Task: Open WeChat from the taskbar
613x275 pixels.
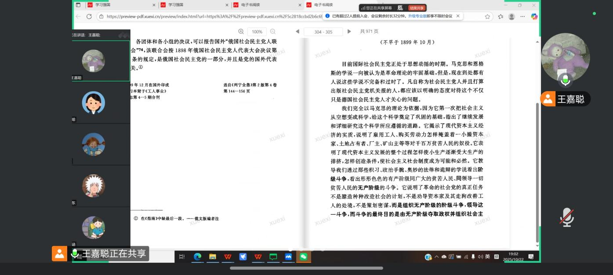Action: tap(303, 257)
